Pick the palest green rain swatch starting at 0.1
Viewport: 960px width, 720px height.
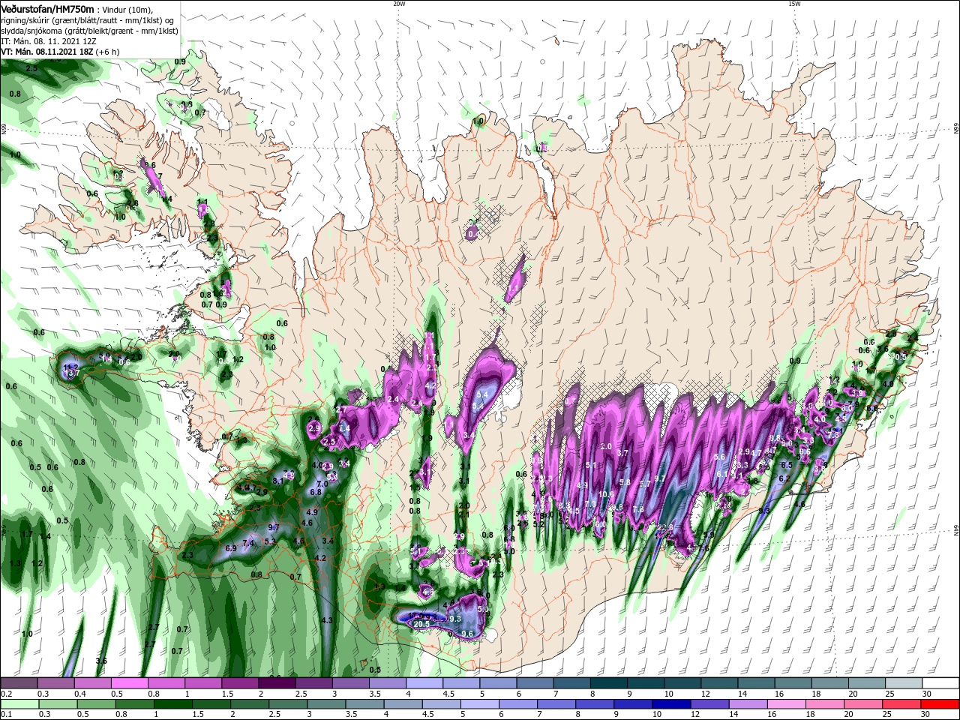click(19, 704)
